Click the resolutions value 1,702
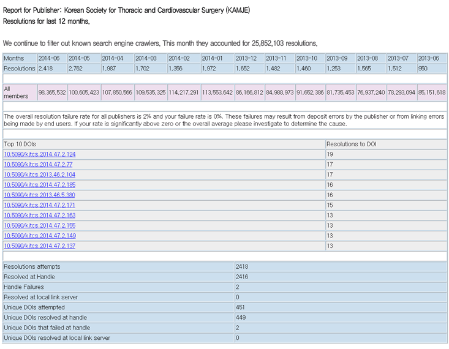The image size is (449, 349). click(x=142, y=69)
